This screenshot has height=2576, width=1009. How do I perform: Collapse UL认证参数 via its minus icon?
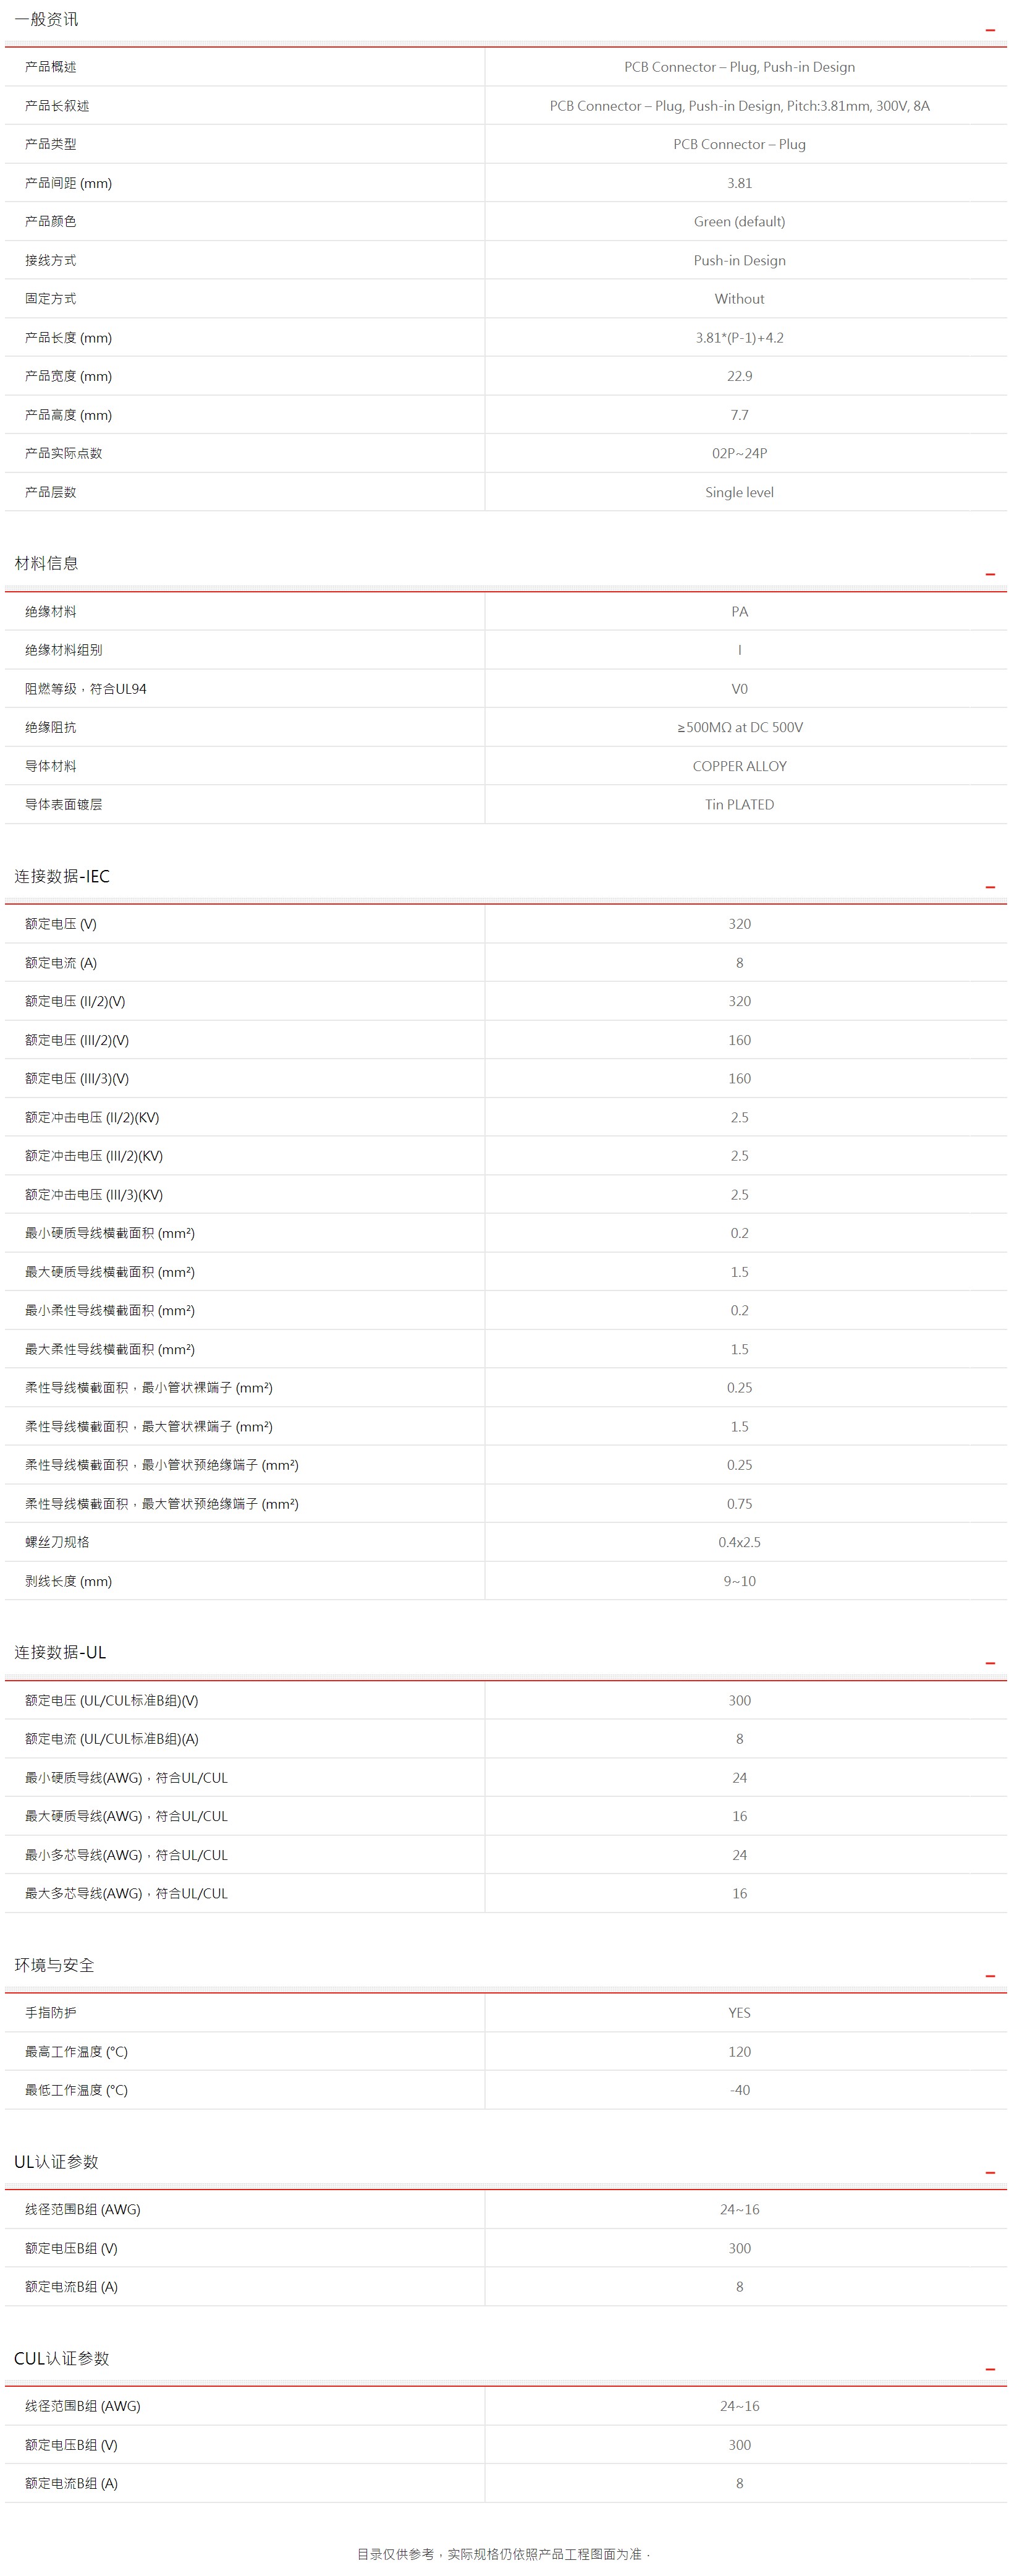(990, 2173)
